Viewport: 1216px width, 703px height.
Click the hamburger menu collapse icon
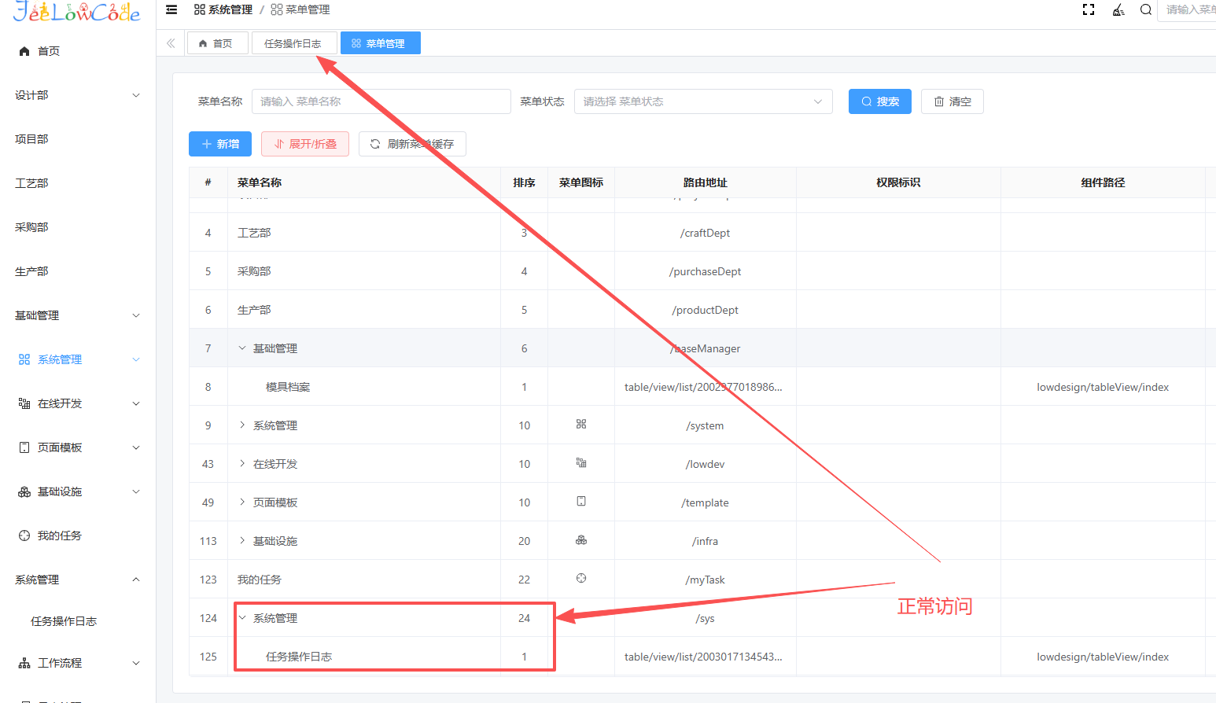coord(171,9)
